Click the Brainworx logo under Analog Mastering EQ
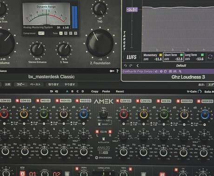The image size is (214, 176). pos(104,157)
